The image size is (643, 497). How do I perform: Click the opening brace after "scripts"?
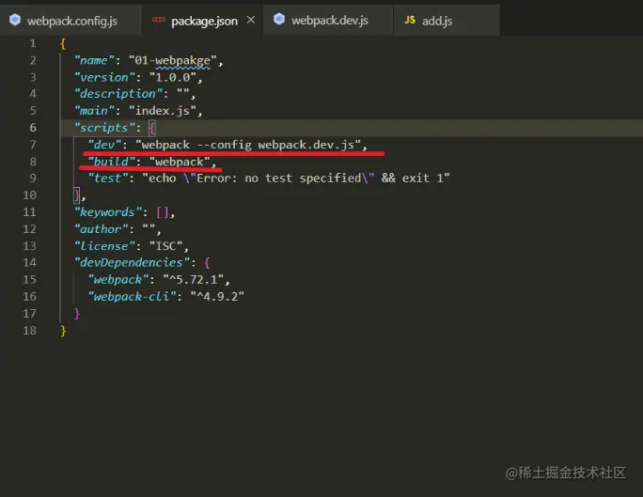(x=151, y=128)
